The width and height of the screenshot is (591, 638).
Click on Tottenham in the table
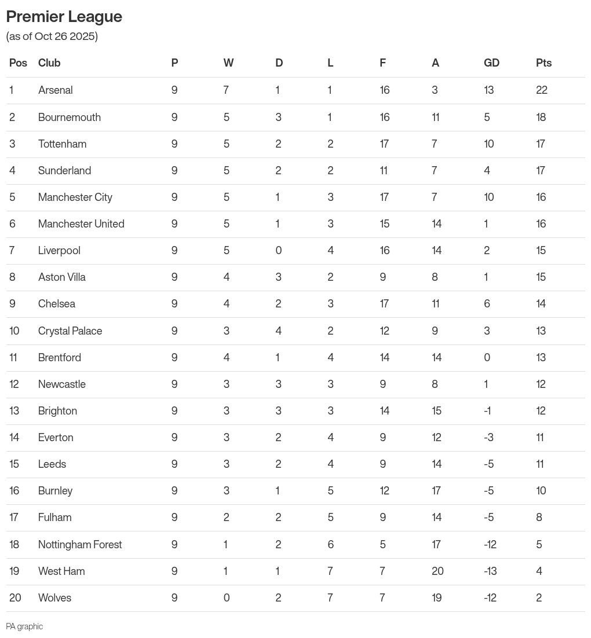[x=62, y=144]
